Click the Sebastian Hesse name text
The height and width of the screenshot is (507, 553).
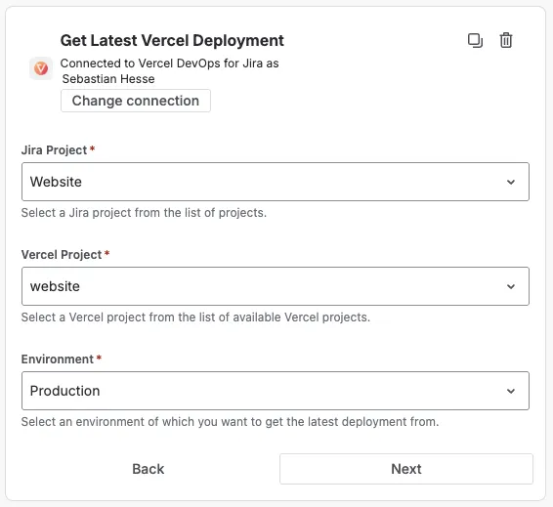pos(108,79)
